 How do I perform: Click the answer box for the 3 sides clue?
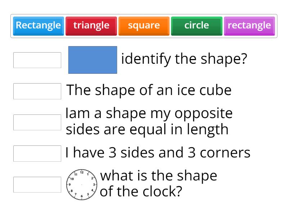coord(37,153)
